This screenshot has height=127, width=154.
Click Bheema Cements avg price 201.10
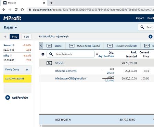110,73
